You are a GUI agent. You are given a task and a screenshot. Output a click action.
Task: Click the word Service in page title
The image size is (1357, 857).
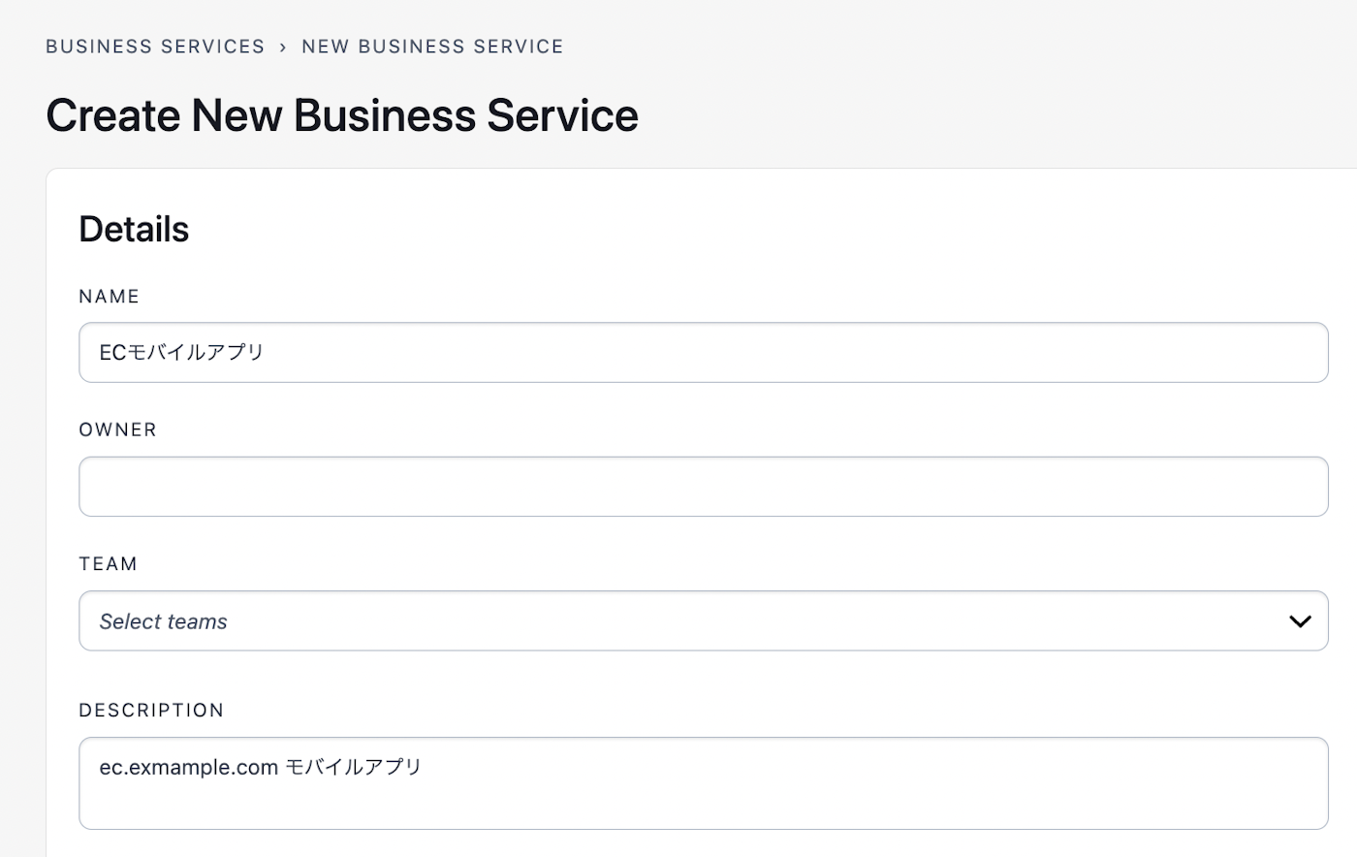(x=562, y=115)
